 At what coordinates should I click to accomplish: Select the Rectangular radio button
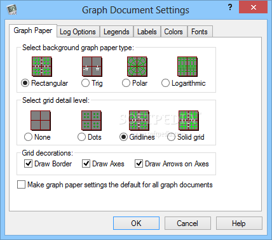click(x=25, y=83)
